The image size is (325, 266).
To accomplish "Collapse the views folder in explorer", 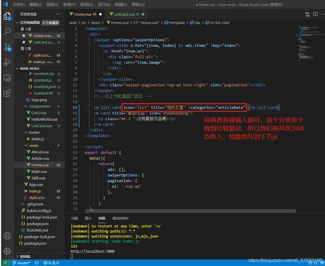I will click(x=34, y=145).
